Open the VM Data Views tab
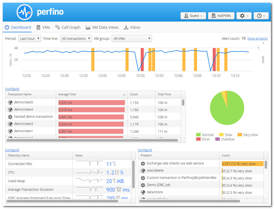 tap(102, 27)
